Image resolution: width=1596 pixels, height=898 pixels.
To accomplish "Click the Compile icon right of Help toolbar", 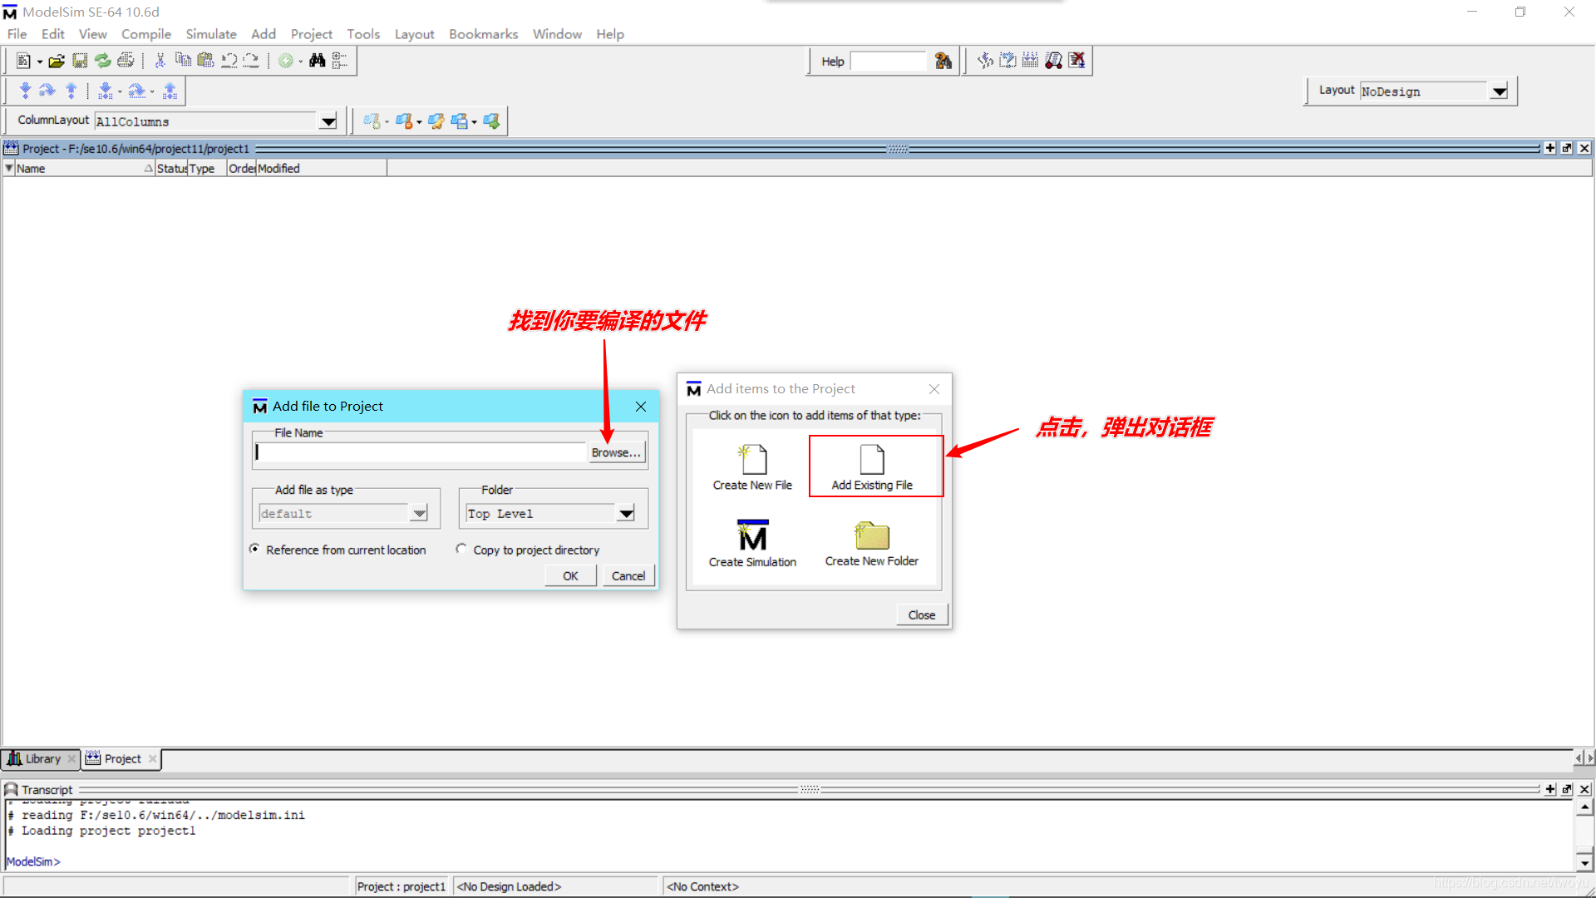I will coord(985,61).
